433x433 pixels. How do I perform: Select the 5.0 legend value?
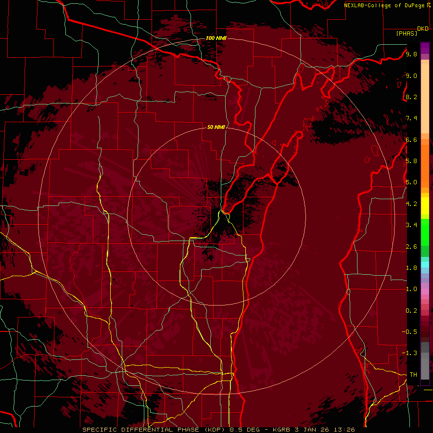coord(411,182)
